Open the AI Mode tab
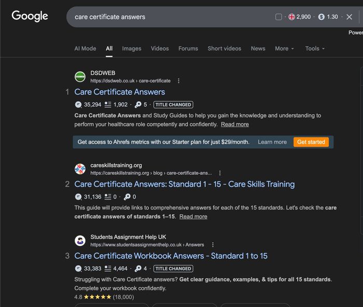Screen dimensions: 363x307 click(85, 49)
